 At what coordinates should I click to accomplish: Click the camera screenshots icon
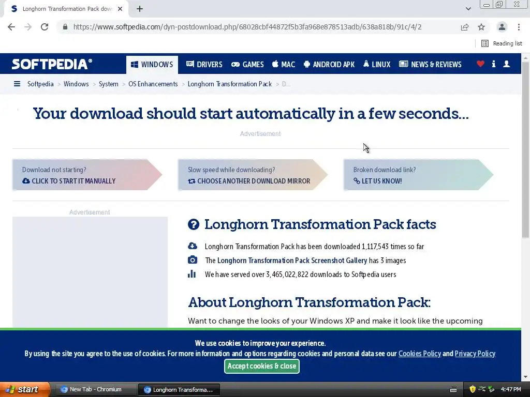(x=193, y=259)
